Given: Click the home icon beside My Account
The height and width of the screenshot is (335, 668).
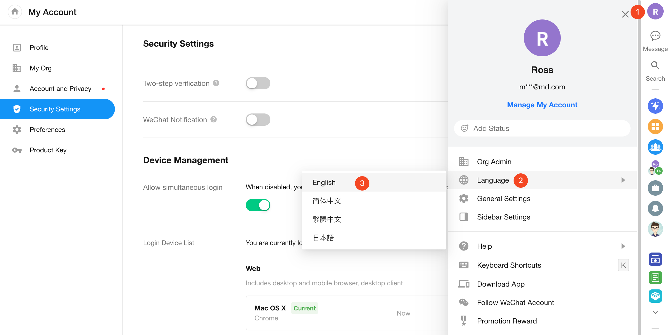Looking at the screenshot, I should coord(15,12).
